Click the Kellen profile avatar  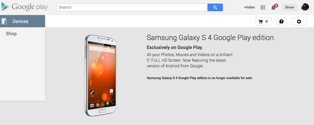pos(305,7)
